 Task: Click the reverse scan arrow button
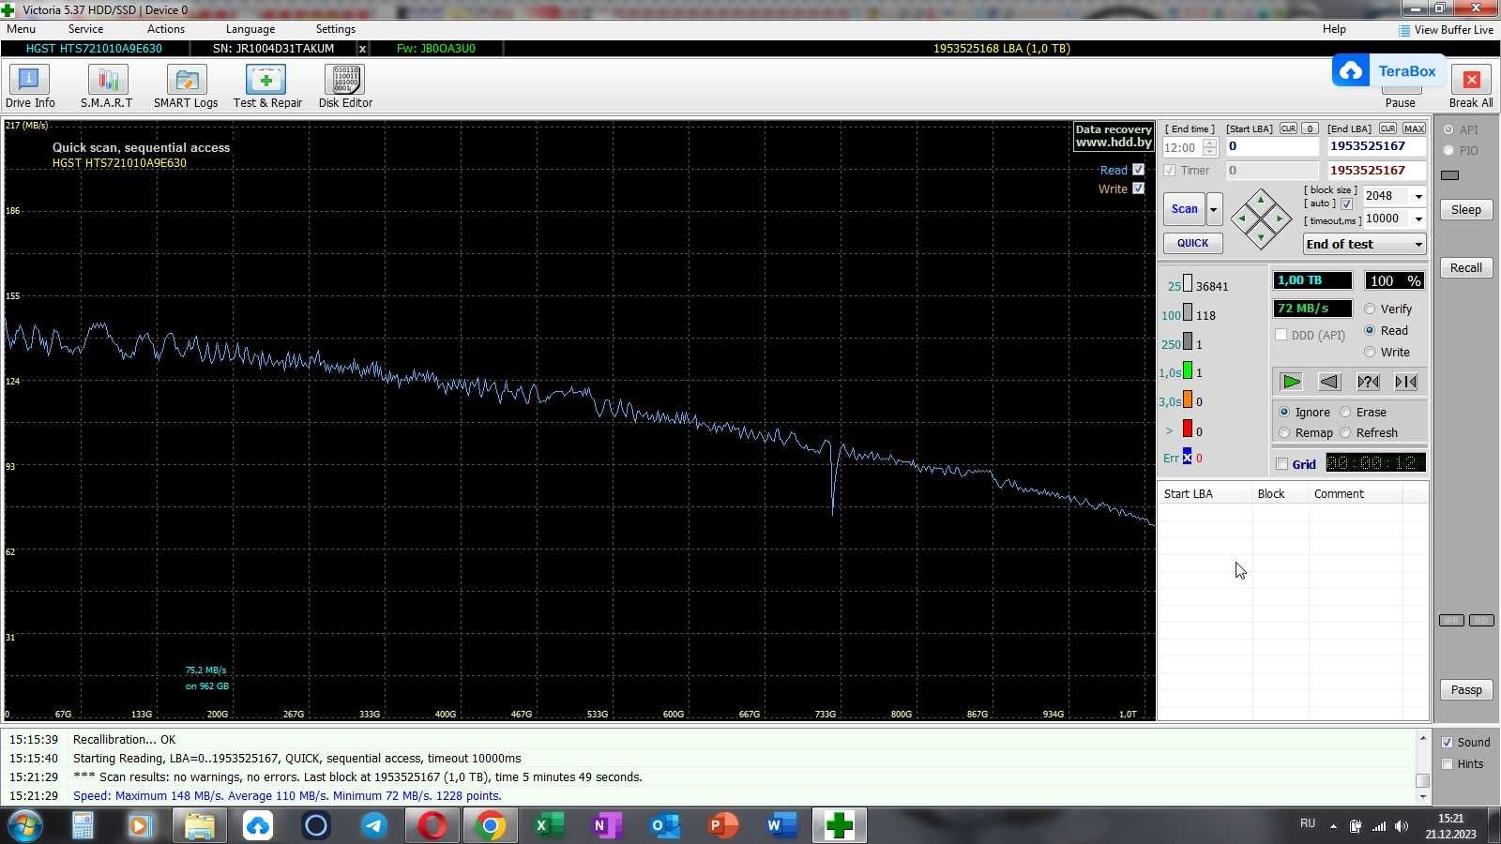[1329, 382]
